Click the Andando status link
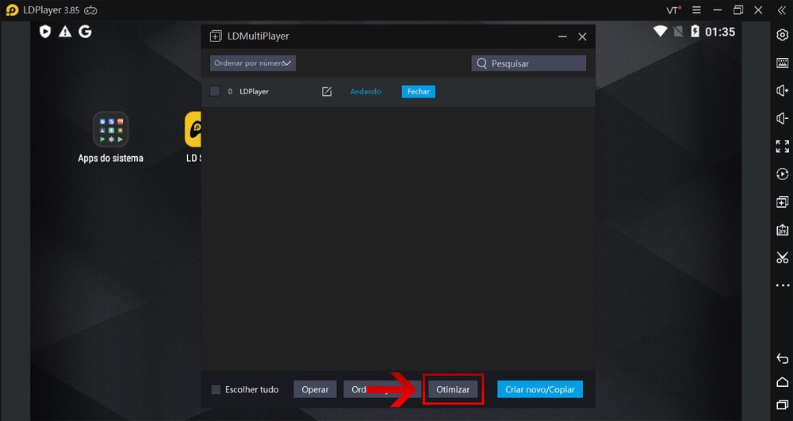The image size is (793, 421). coord(366,91)
